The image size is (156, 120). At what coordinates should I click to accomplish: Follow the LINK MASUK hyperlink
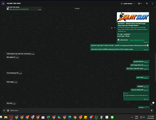137,40
